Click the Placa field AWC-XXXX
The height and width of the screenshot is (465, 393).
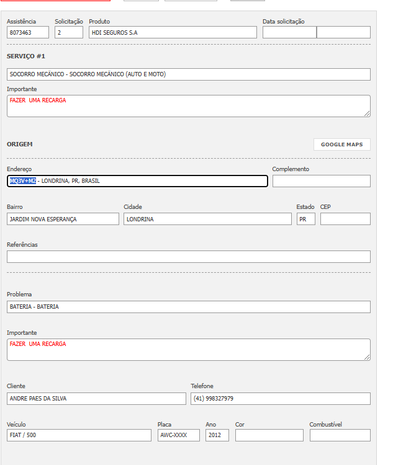[x=178, y=435]
